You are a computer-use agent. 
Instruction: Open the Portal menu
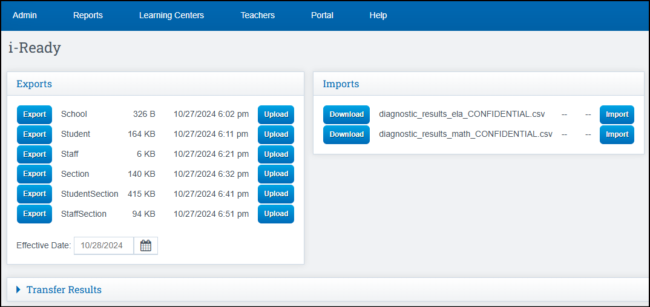click(322, 15)
